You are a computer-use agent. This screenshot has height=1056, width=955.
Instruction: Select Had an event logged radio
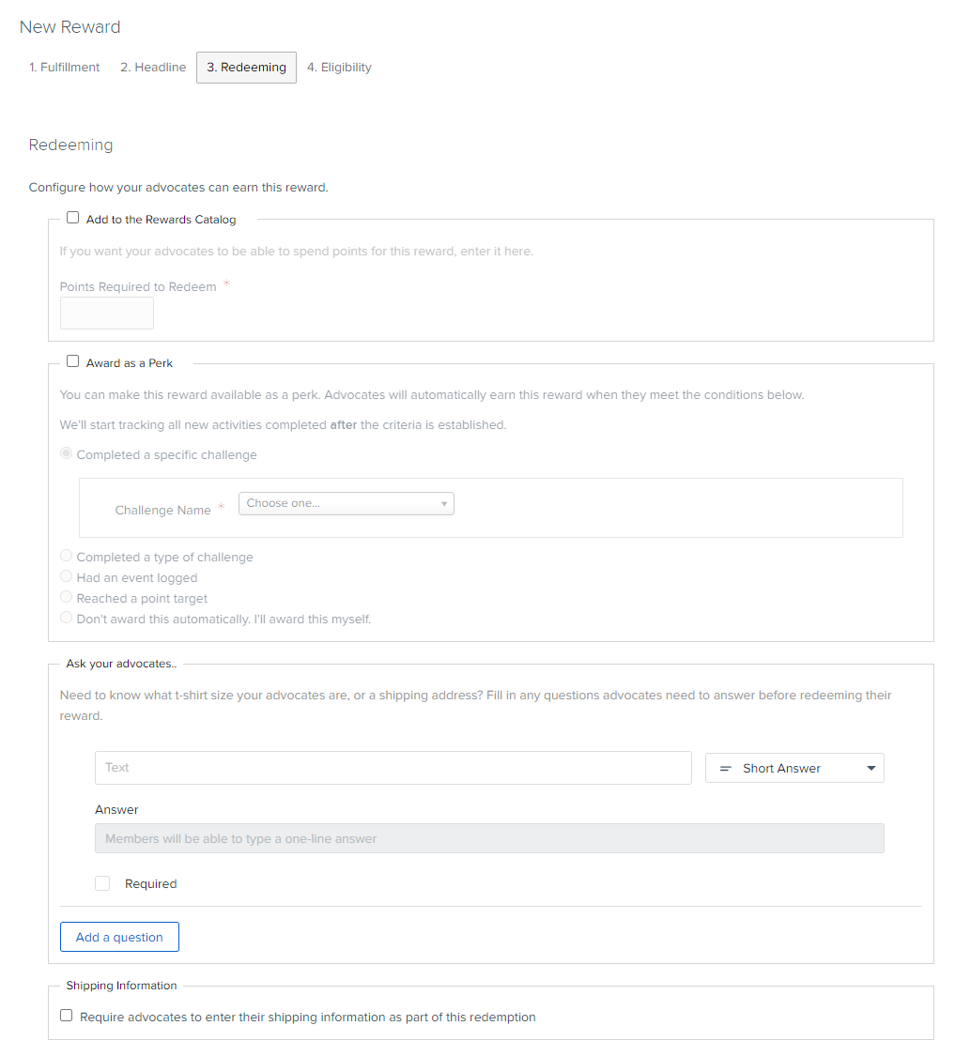click(66, 577)
